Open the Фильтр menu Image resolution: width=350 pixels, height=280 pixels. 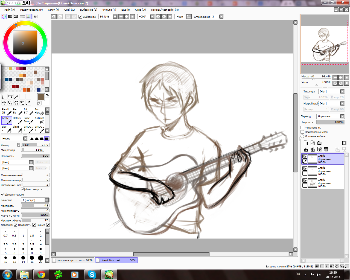pos(109,10)
